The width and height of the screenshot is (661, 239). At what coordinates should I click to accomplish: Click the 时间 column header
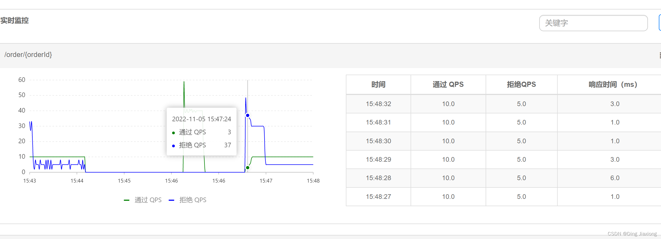[x=378, y=84]
